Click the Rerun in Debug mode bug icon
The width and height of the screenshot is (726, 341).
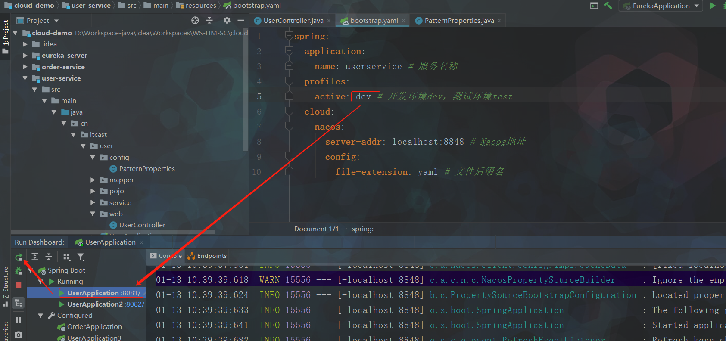pos(19,271)
